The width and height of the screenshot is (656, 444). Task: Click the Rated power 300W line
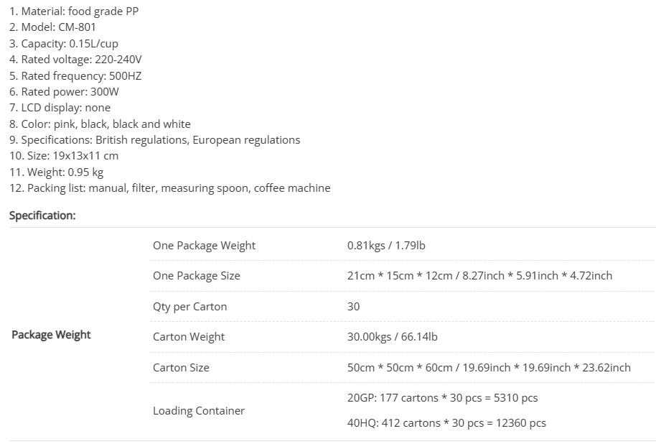tap(64, 92)
